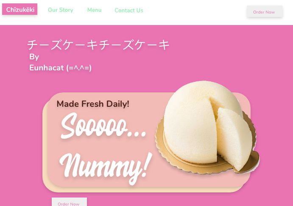Click the Chīzukēki logo badge

click(20, 9)
